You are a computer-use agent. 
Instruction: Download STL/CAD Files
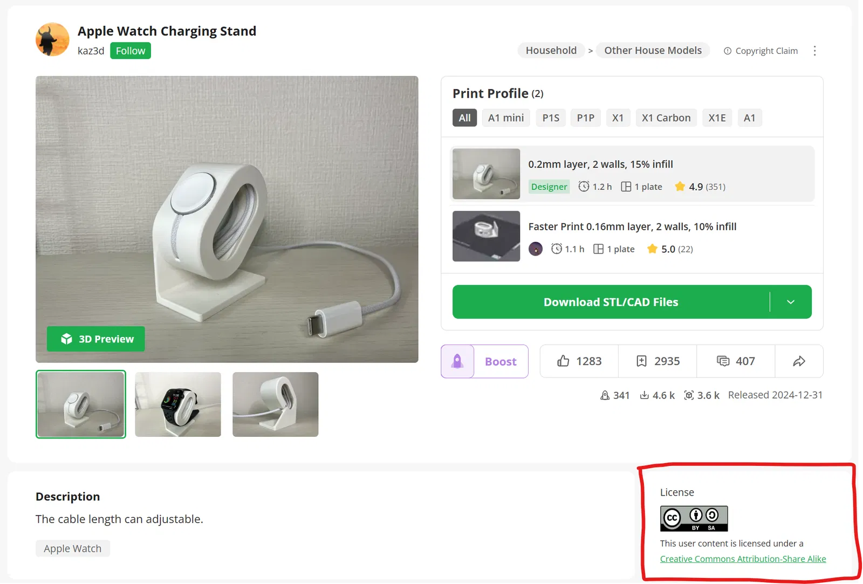click(611, 302)
